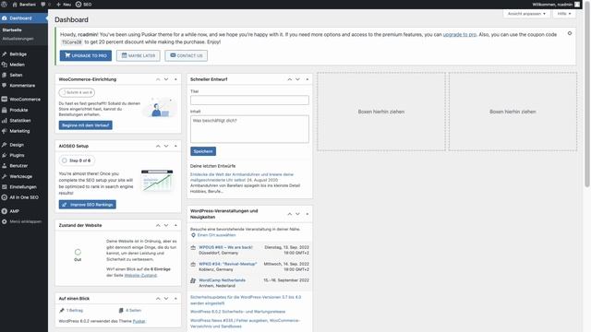
Task: Move Schneller Entwurf widget up
Action: pos(289,79)
